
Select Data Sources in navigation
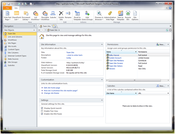click(x=13, y=59)
